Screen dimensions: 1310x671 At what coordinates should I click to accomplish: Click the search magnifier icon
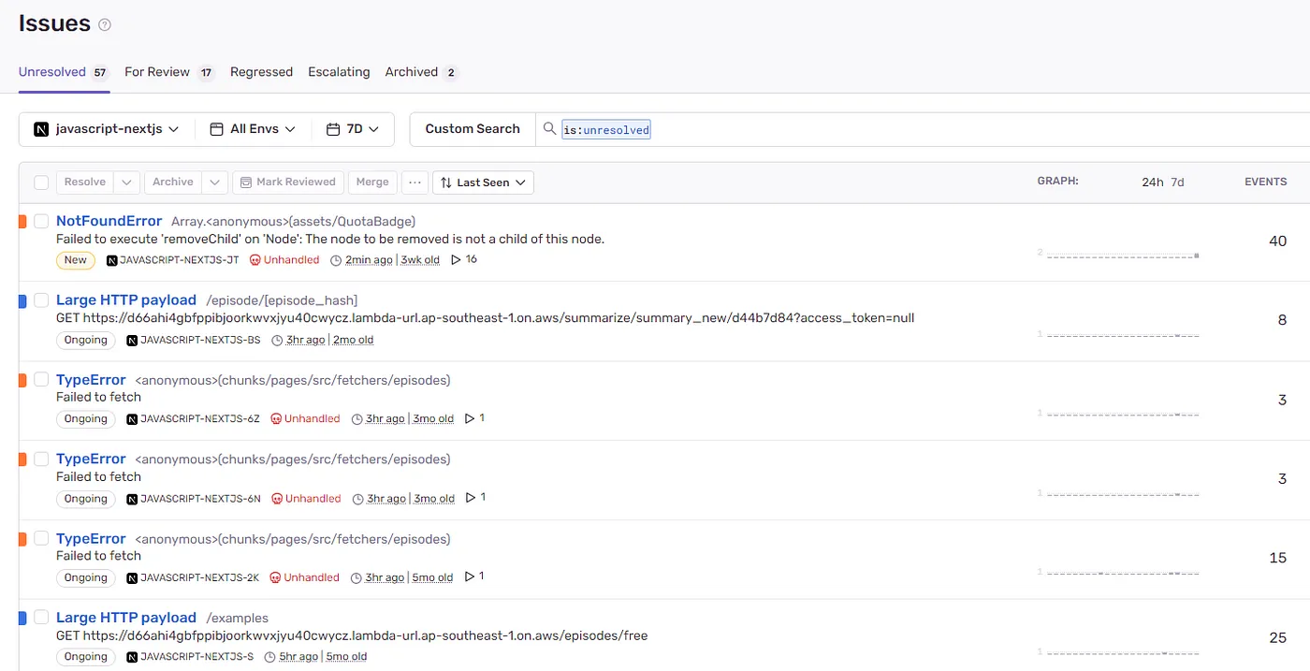pyautogui.click(x=549, y=128)
